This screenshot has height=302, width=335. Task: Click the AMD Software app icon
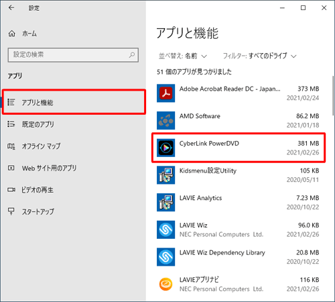(165, 121)
